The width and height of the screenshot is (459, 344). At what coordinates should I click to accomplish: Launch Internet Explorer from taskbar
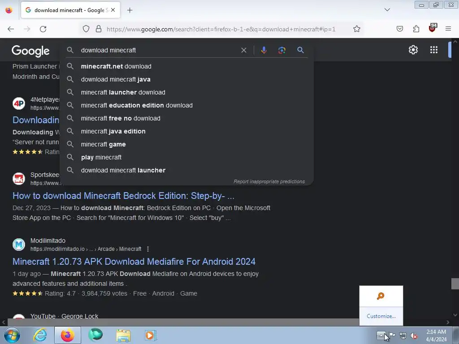tap(40, 335)
